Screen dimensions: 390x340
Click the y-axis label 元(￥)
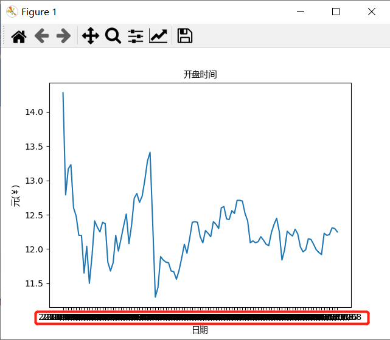(x=15, y=196)
